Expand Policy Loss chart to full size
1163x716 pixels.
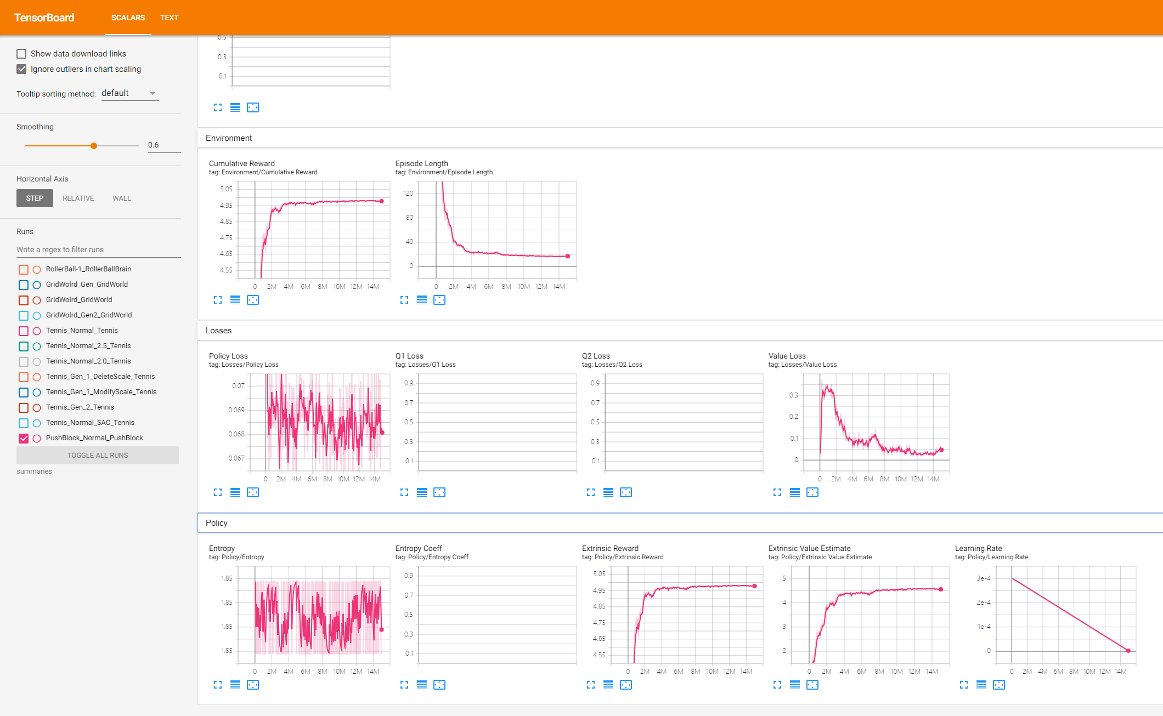point(218,492)
